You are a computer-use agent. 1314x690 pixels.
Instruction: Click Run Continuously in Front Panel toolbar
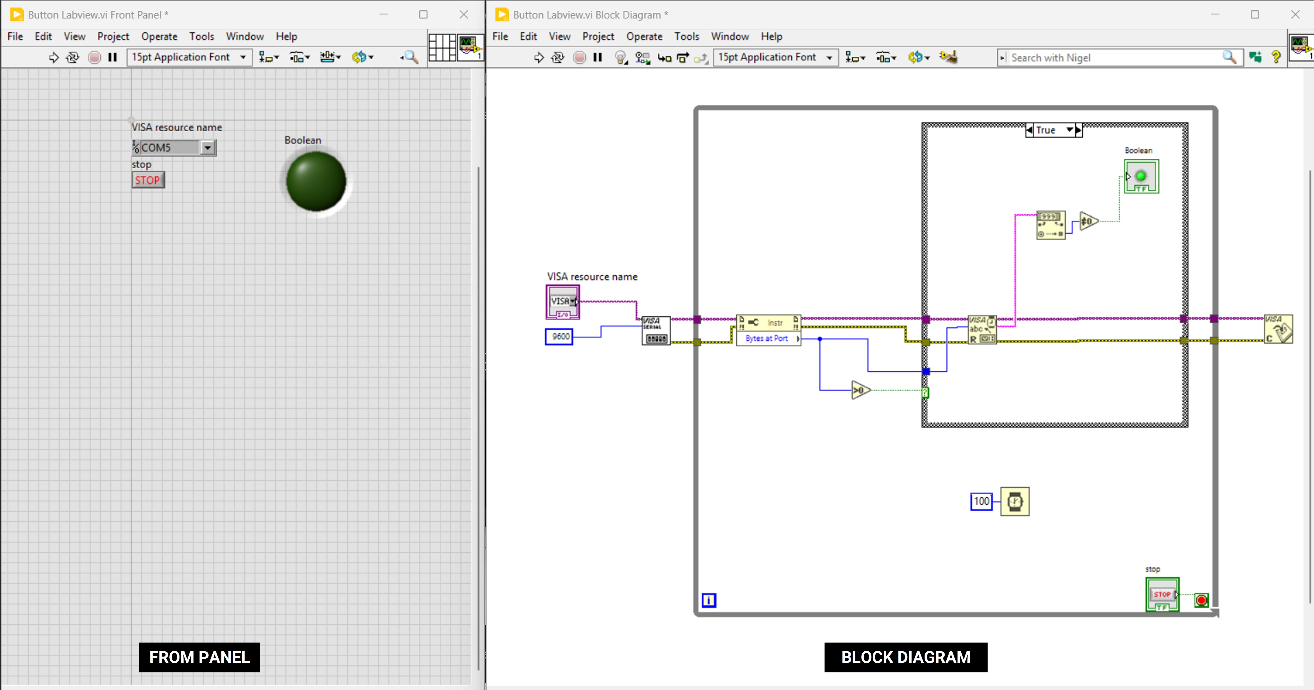point(73,58)
